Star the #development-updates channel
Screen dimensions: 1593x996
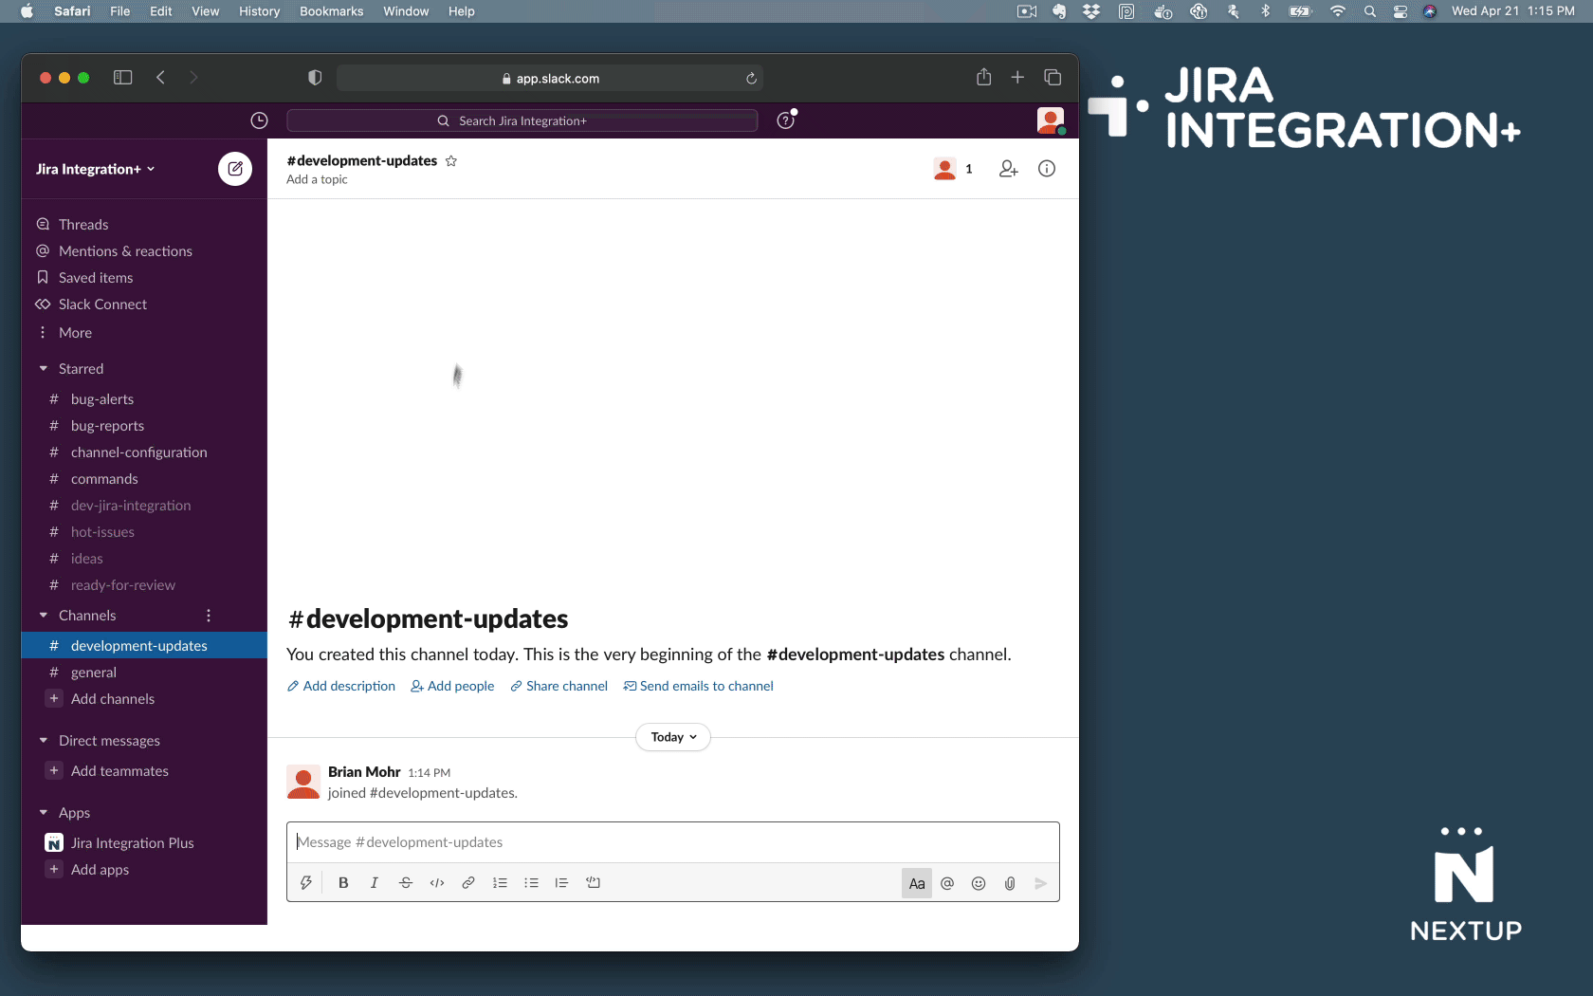[451, 161]
